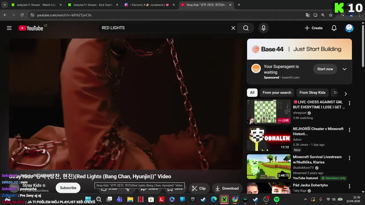This screenshot has height=205, width=365.
Task: Open Microsoft Store from taskbar
Action: [151, 199]
